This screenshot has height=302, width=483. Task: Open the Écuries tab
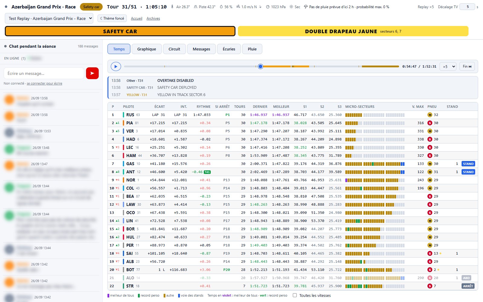pyautogui.click(x=229, y=49)
